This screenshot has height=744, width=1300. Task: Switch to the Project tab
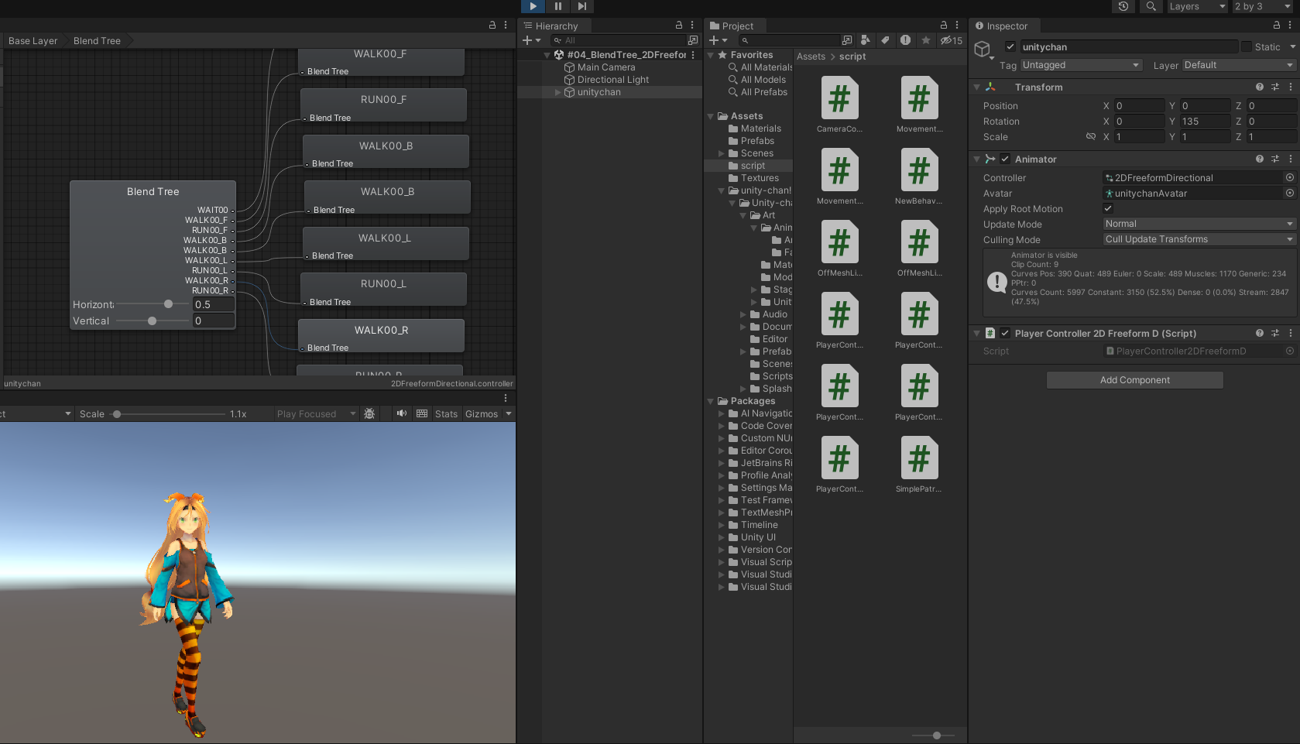coord(732,26)
